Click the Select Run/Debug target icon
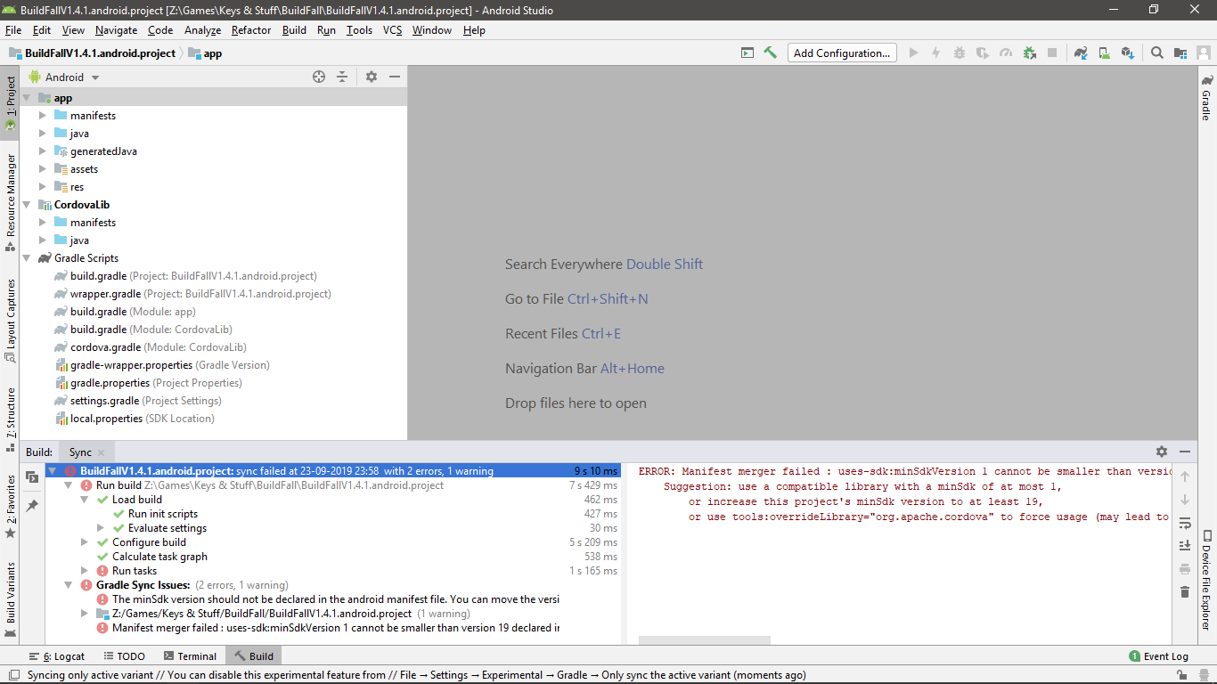Image resolution: width=1217 pixels, height=684 pixels. [747, 53]
